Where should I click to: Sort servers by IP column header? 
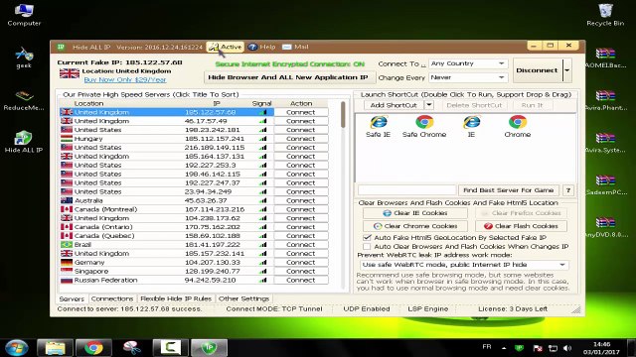[217, 103]
